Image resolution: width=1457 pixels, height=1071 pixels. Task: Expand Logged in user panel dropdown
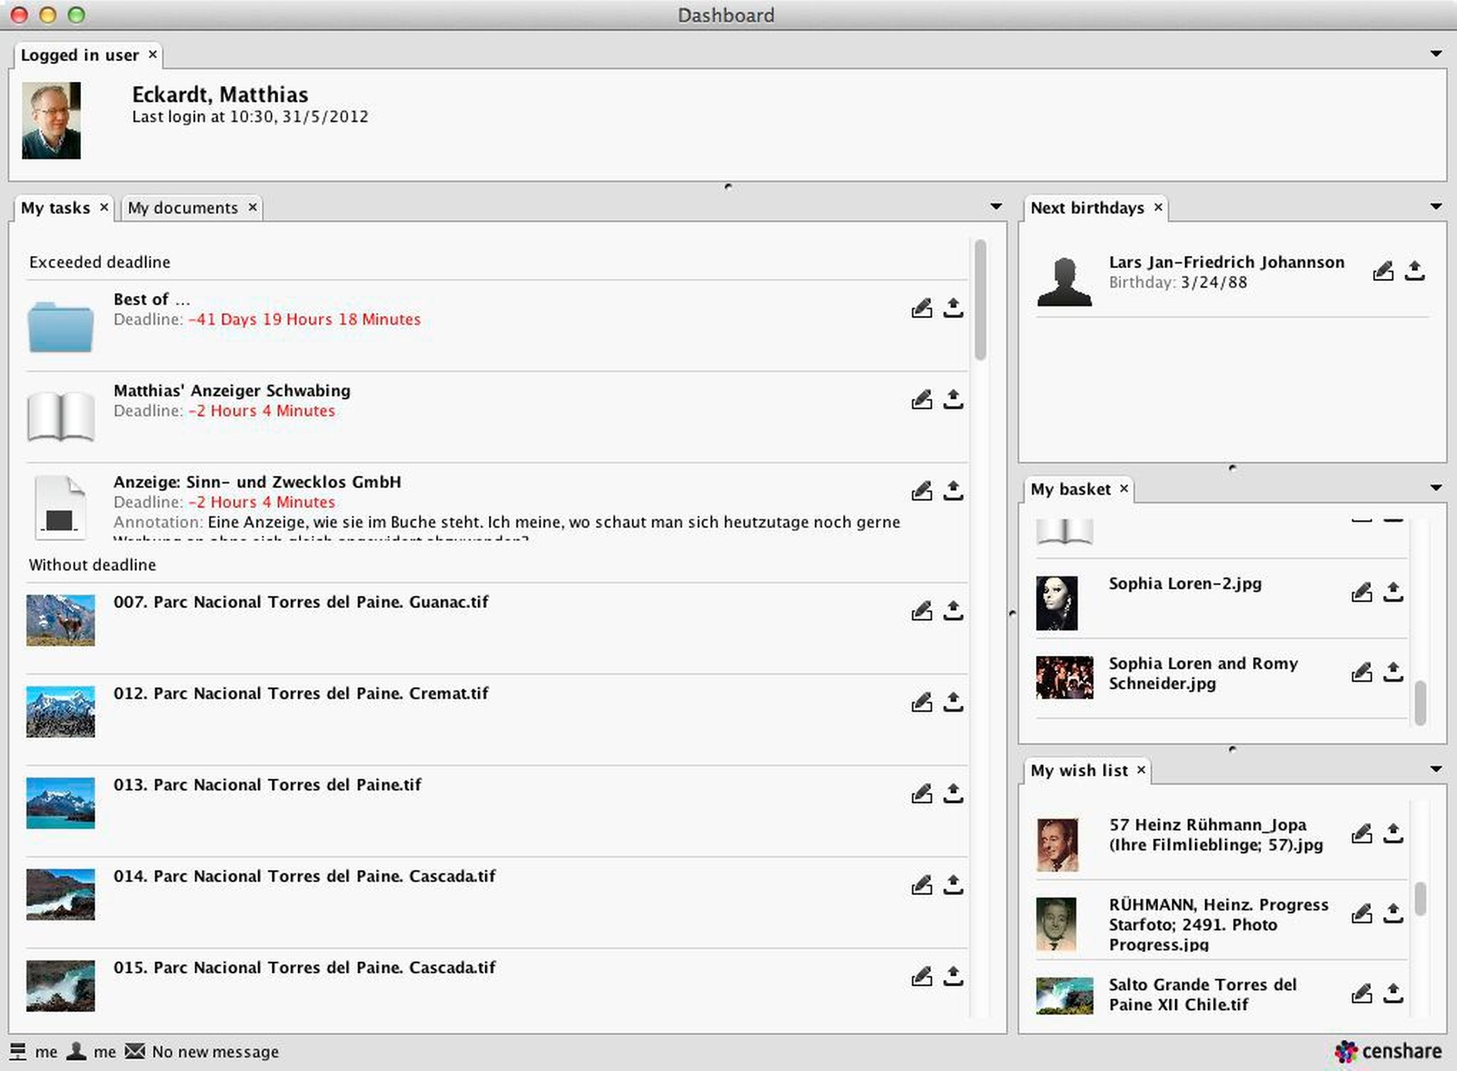click(x=1436, y=54)
